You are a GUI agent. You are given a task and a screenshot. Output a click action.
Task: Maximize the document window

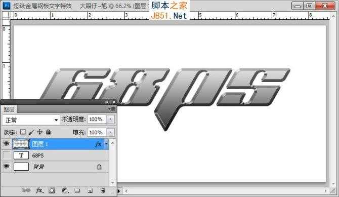(309, 6)
